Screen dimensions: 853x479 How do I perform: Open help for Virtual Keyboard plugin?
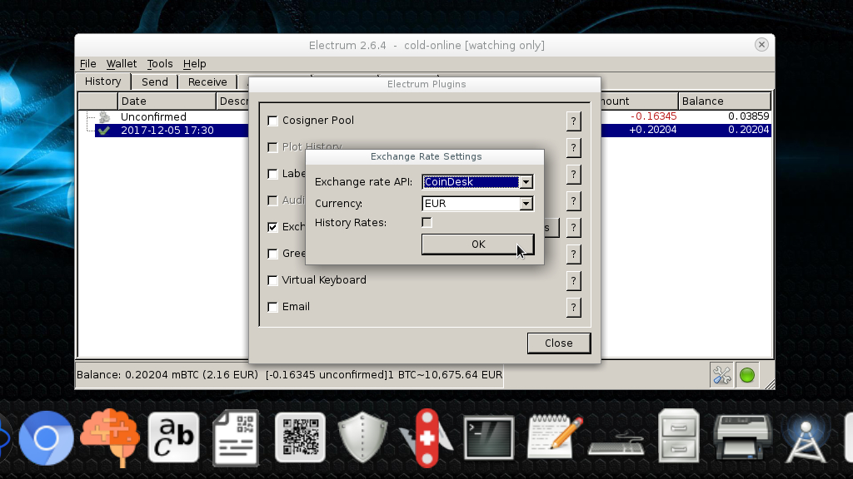tap(573, 281)
